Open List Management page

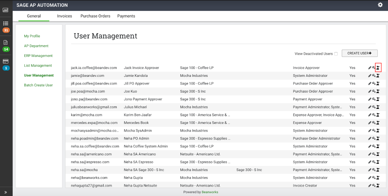(38, 66)
